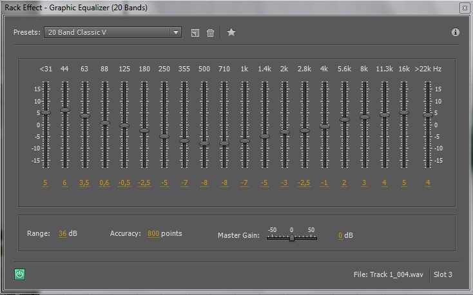
Task: Click the 125 Hz band gain value
Action: click(124, 183)
